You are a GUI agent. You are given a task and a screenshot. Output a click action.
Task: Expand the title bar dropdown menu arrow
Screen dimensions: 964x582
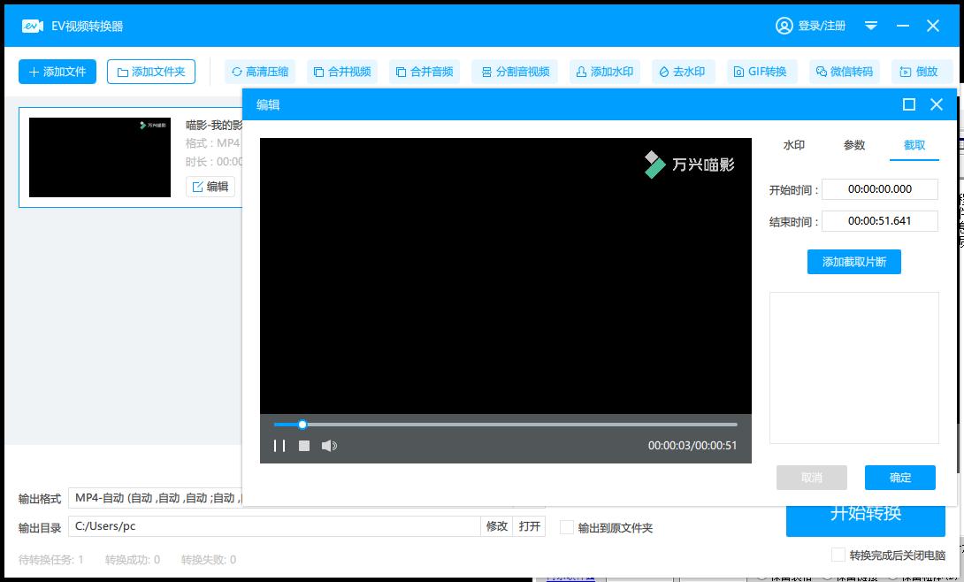coord(870,26)
